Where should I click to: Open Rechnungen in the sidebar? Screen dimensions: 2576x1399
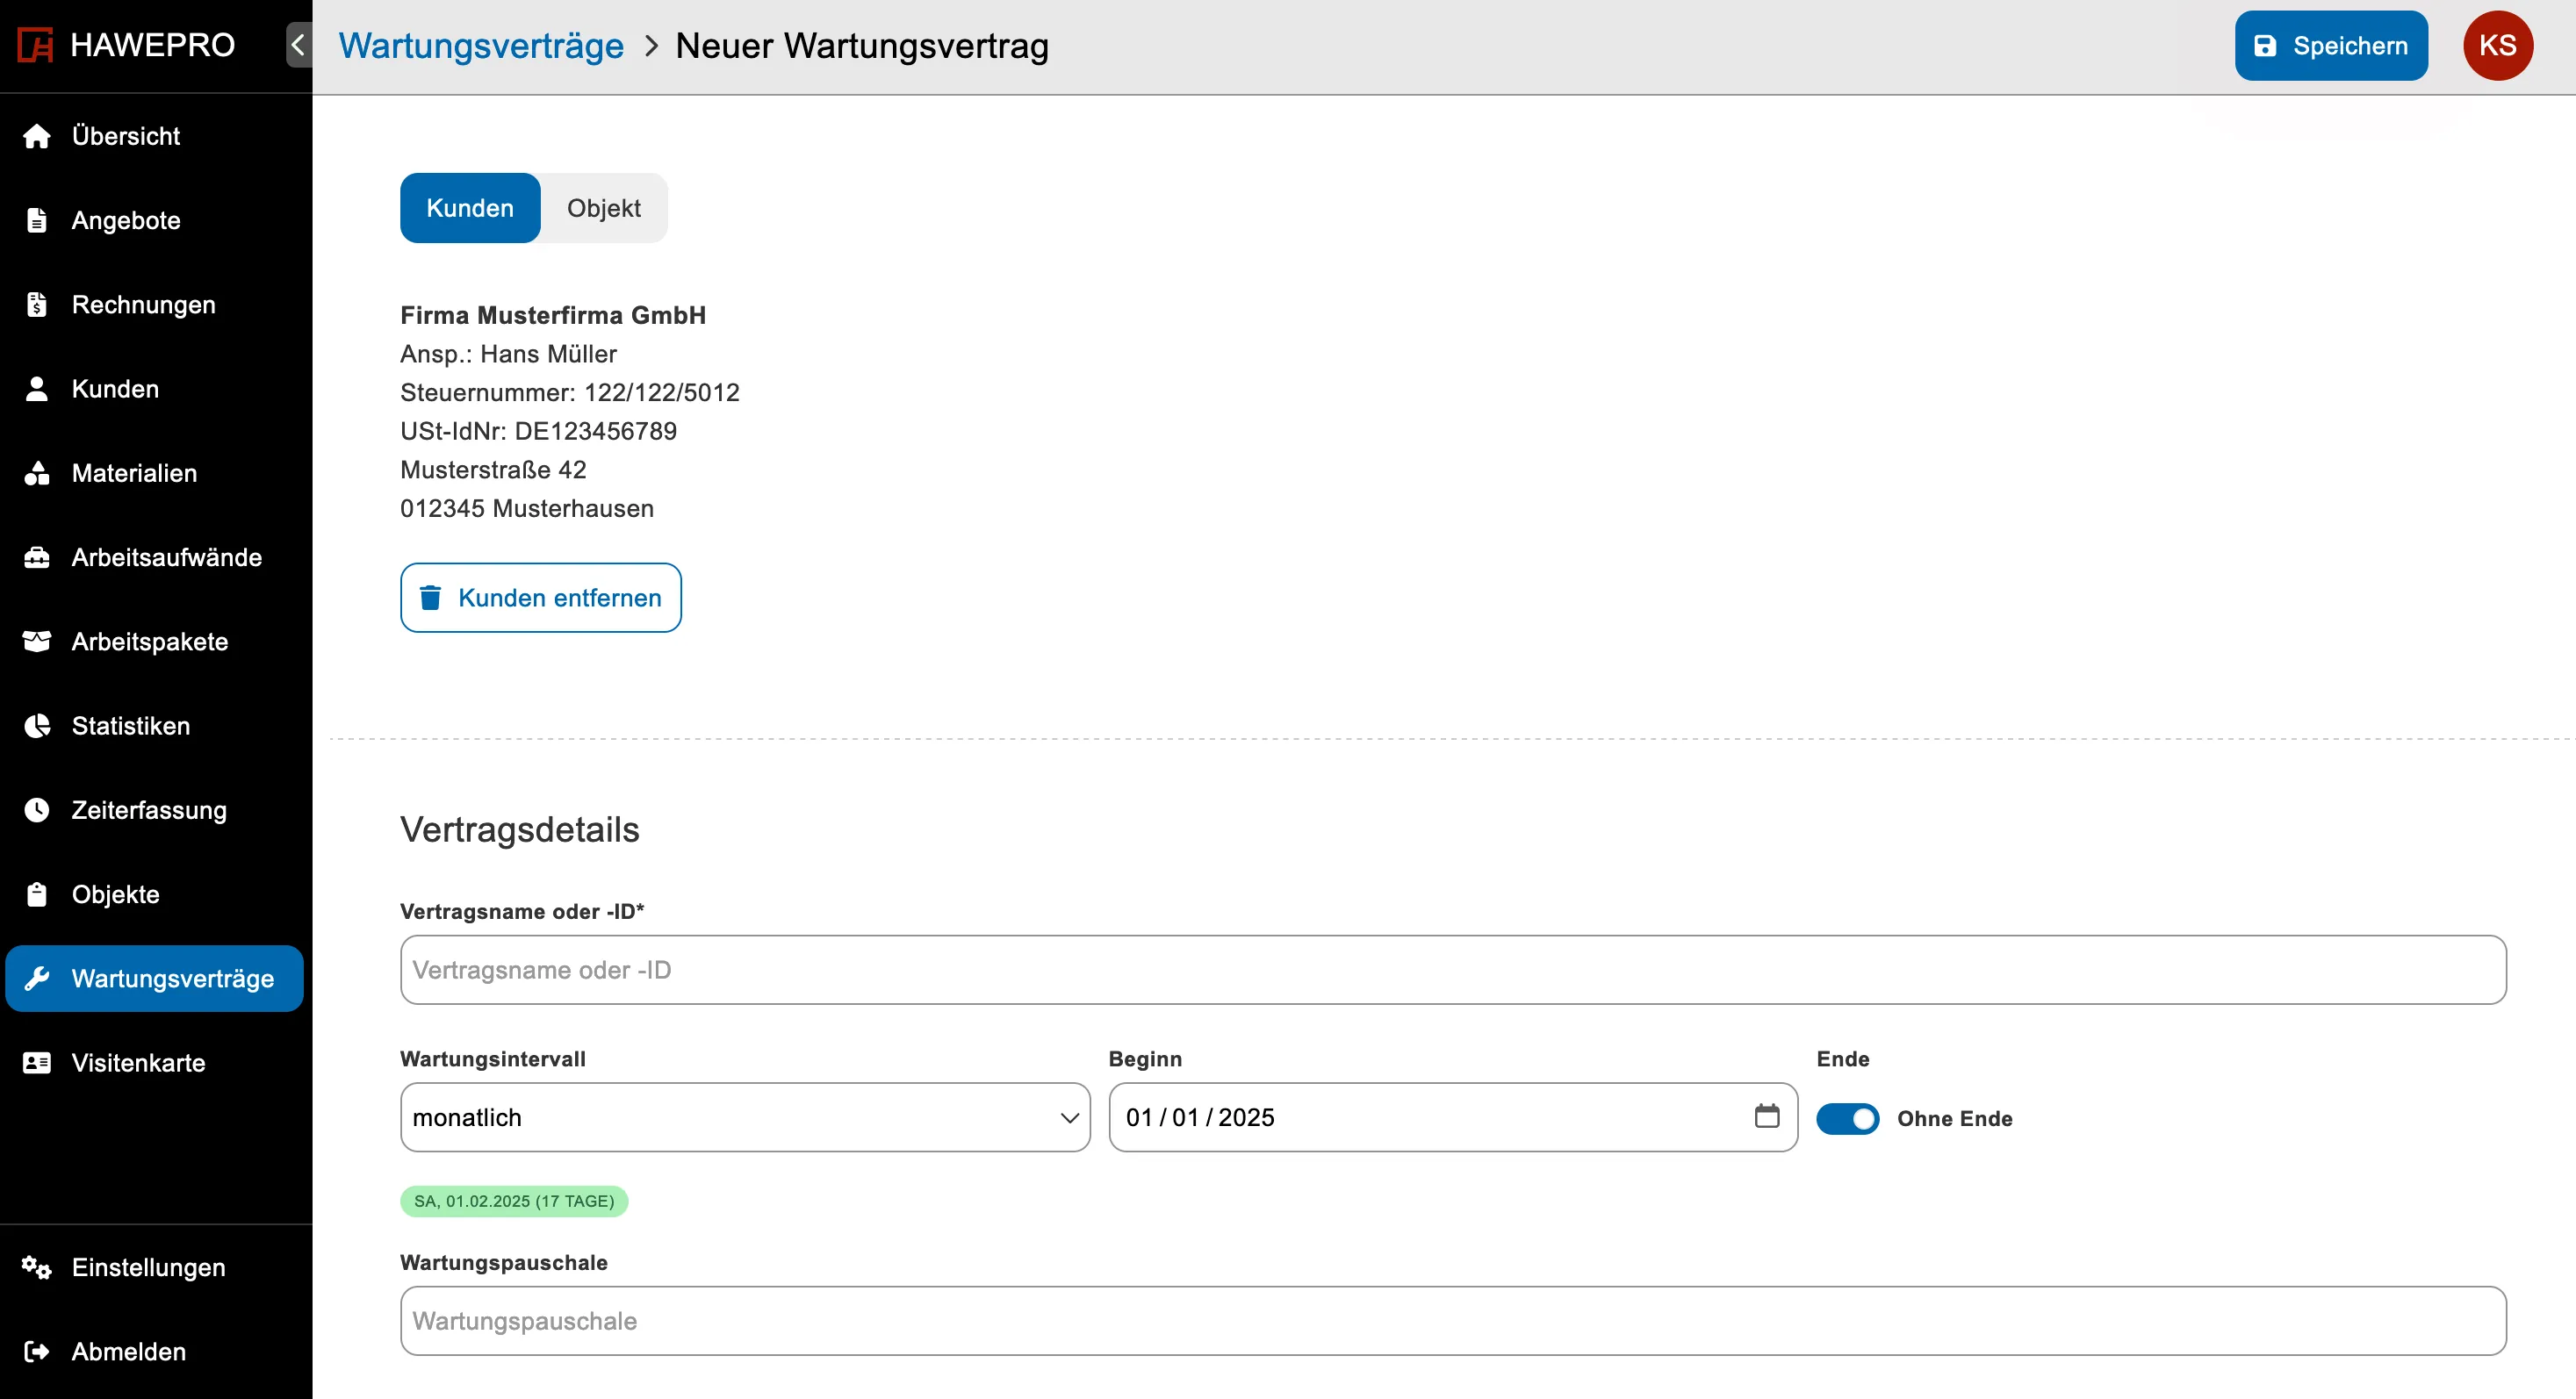click(x=154, y=305)
